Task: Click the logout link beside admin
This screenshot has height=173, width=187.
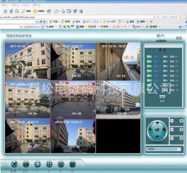Action: tap(179, 38)
